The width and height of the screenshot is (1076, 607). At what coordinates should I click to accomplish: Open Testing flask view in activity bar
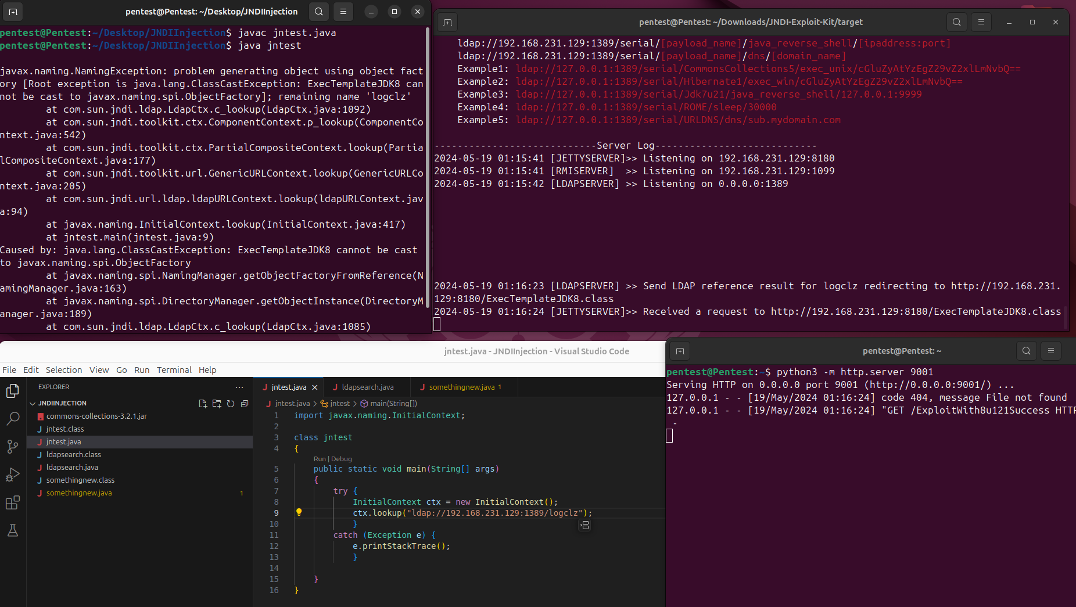13,530
